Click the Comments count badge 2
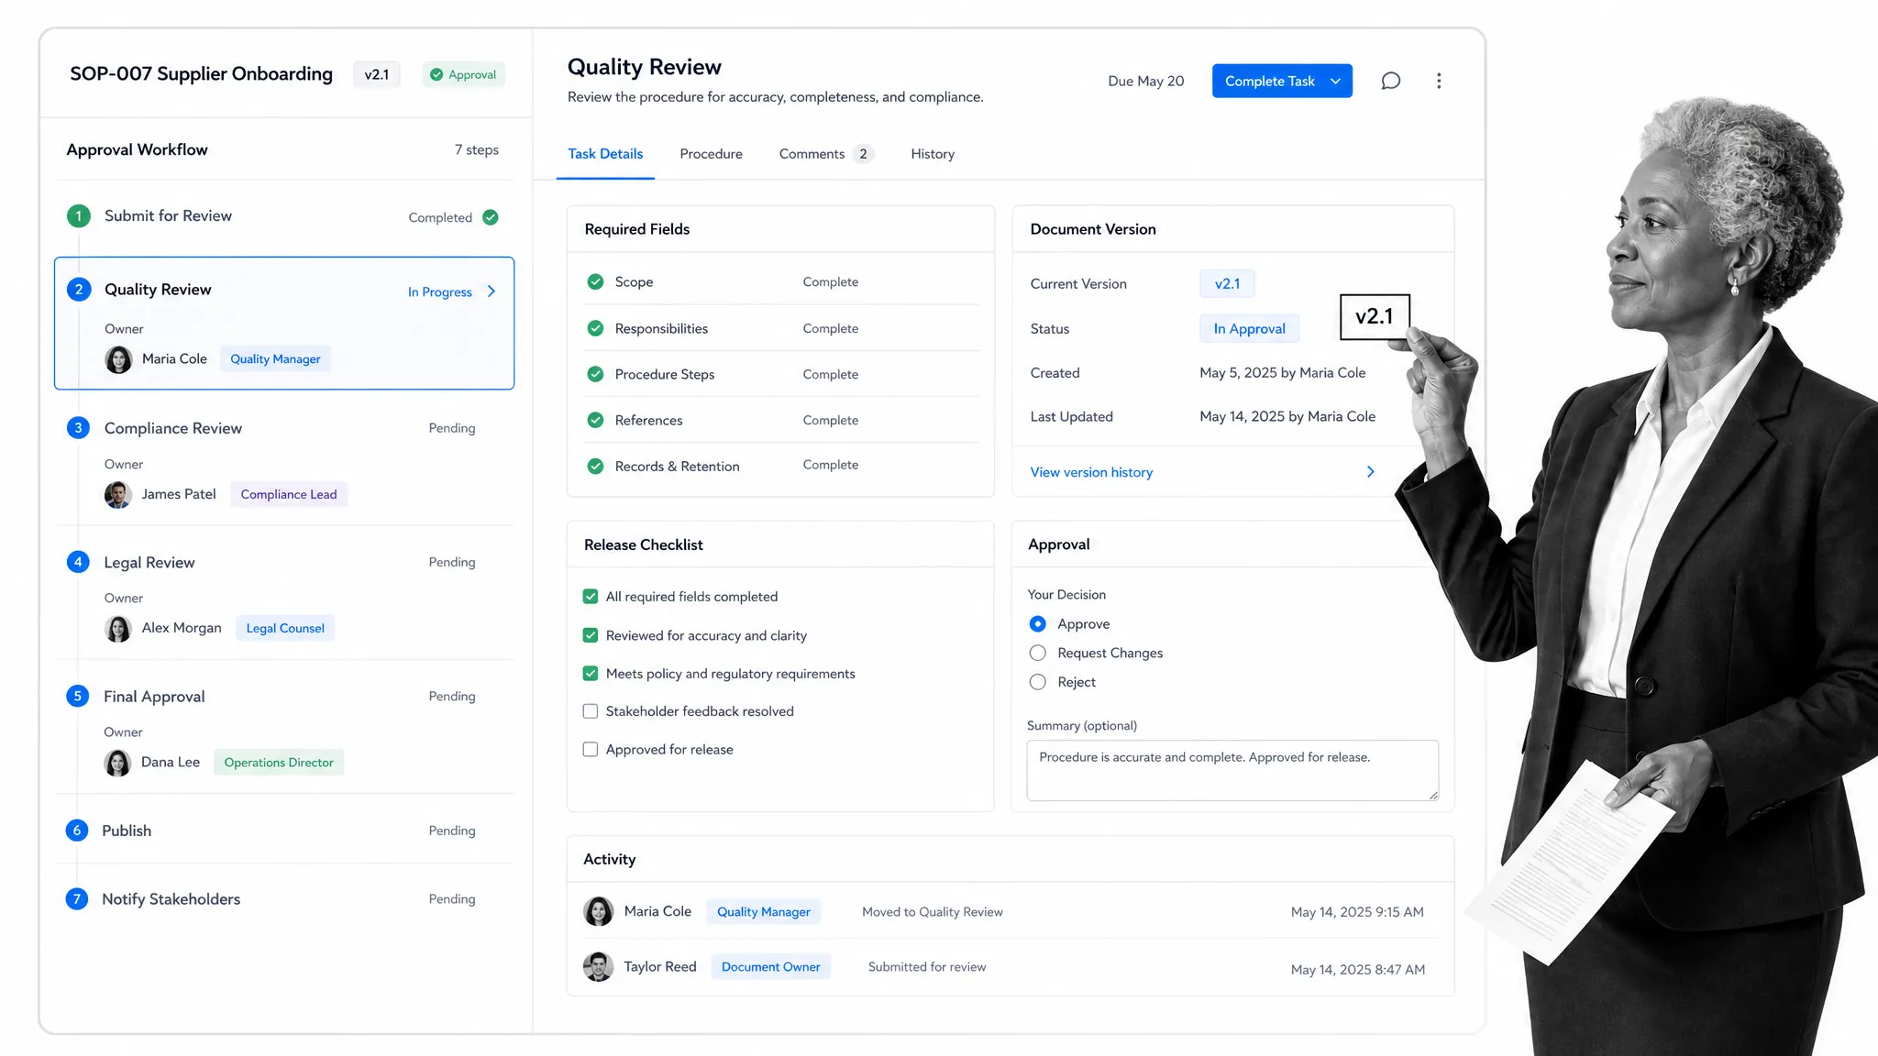The image size is (1878, 1056). pyautogui.click(x=863, y=154)
